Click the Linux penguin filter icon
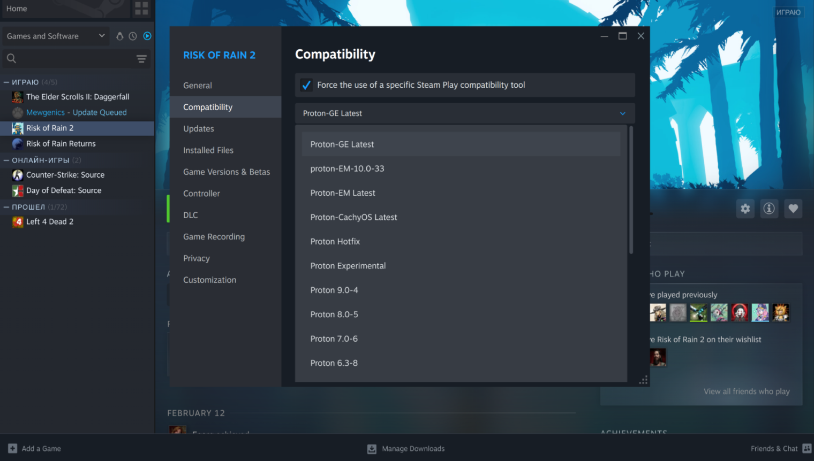The width and height of the screenshot is (814, 461). tap(119, 36)
